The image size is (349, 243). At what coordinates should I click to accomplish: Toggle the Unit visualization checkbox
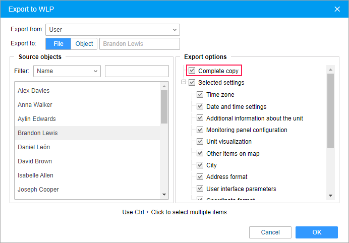point(200,142)
